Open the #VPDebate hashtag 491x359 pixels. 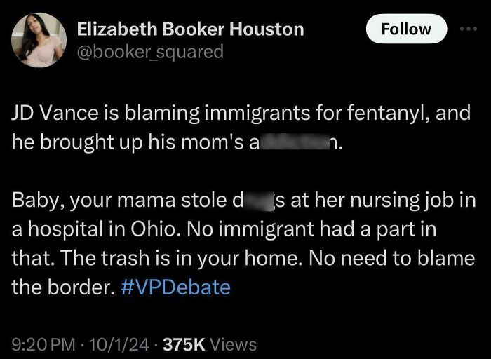click(175, 287)
